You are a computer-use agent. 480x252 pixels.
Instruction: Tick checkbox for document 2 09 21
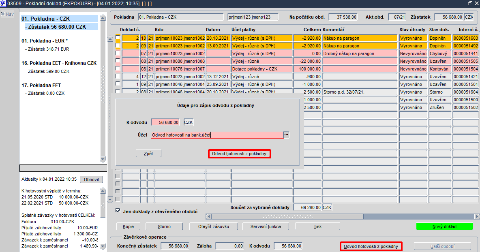coord(118,45)
